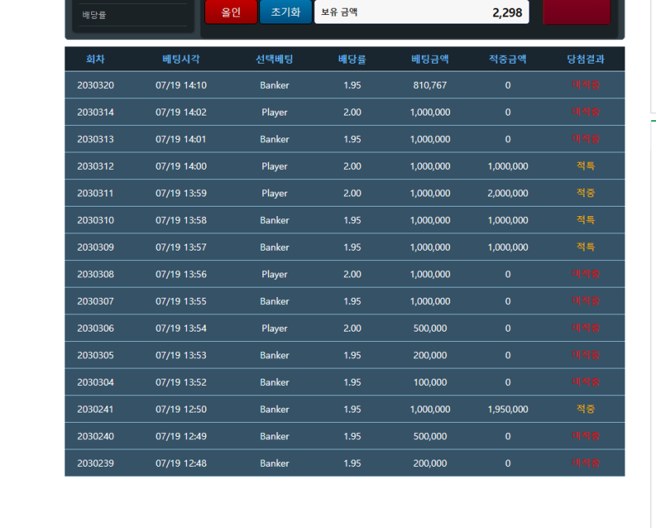Click the 배당률 field in the left panel

tap(133, 15)
